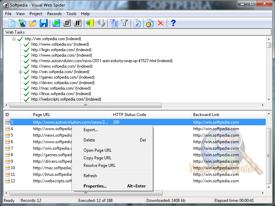275x206 pixels.
Task: Select http://webscripts.softpedia.com/ tree item
Action: tap(66, 99)
